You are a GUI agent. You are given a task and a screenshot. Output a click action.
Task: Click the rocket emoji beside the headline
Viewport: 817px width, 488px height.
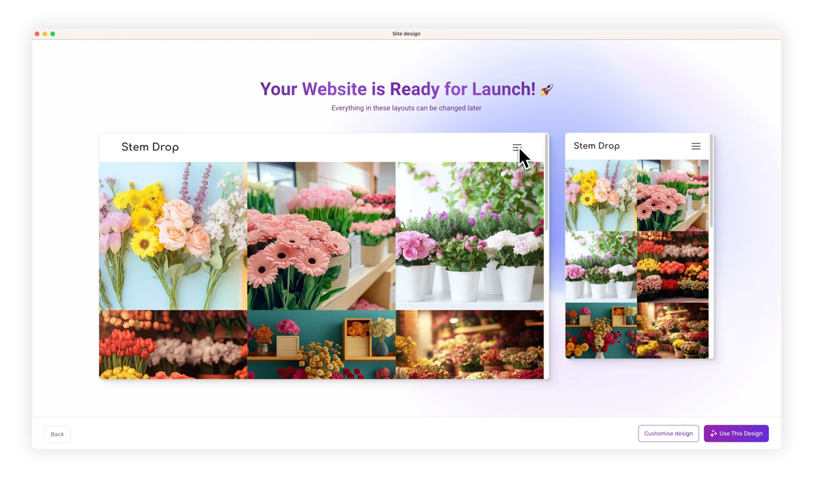pyautogui.click(x=547, y=90)
